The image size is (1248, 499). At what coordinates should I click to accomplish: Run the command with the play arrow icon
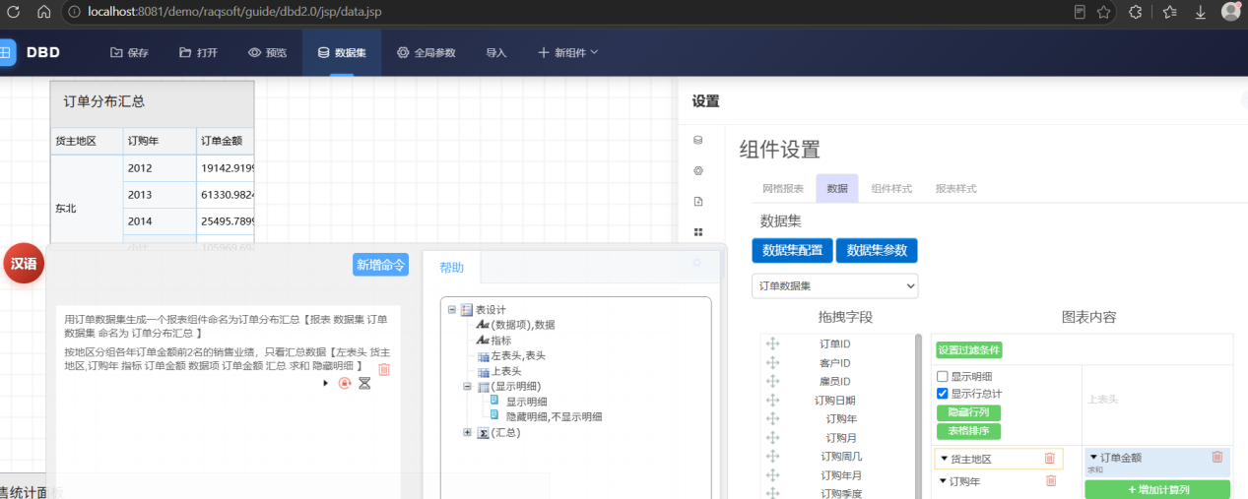326,383
